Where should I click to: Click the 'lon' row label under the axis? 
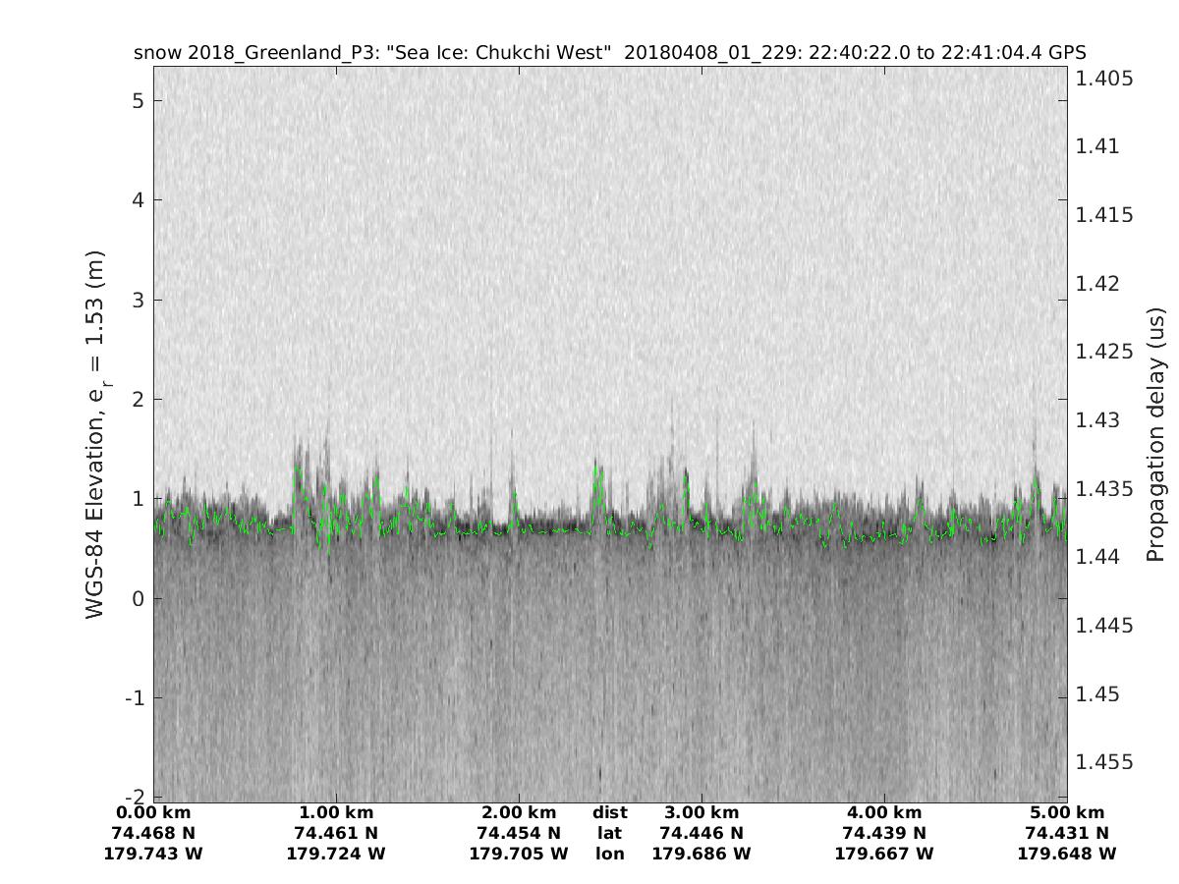coord(609,854)
